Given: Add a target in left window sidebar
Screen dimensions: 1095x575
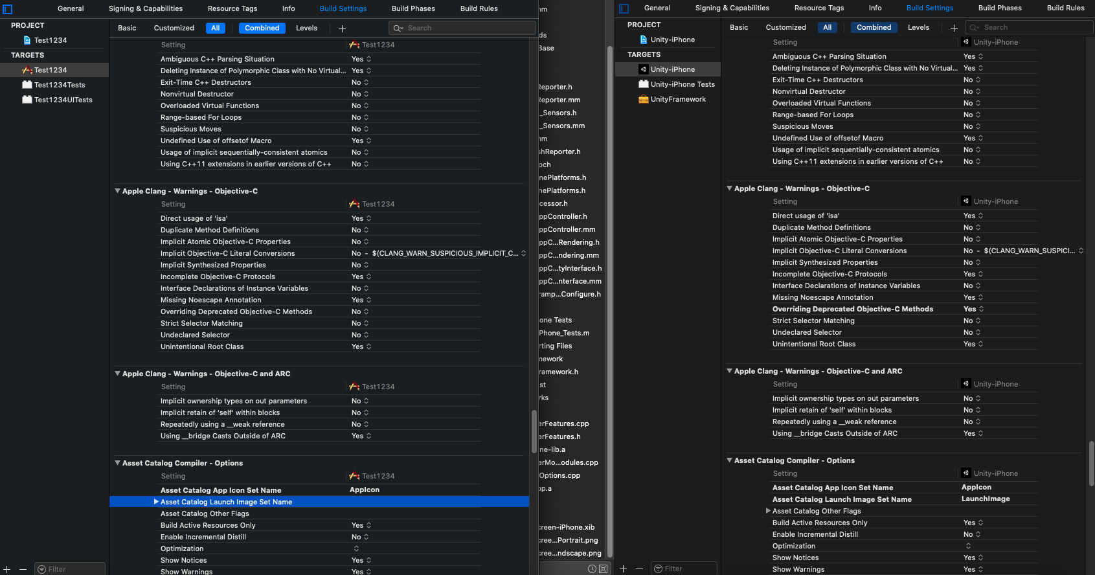Looking at the screenshot, I should [7, 569].
